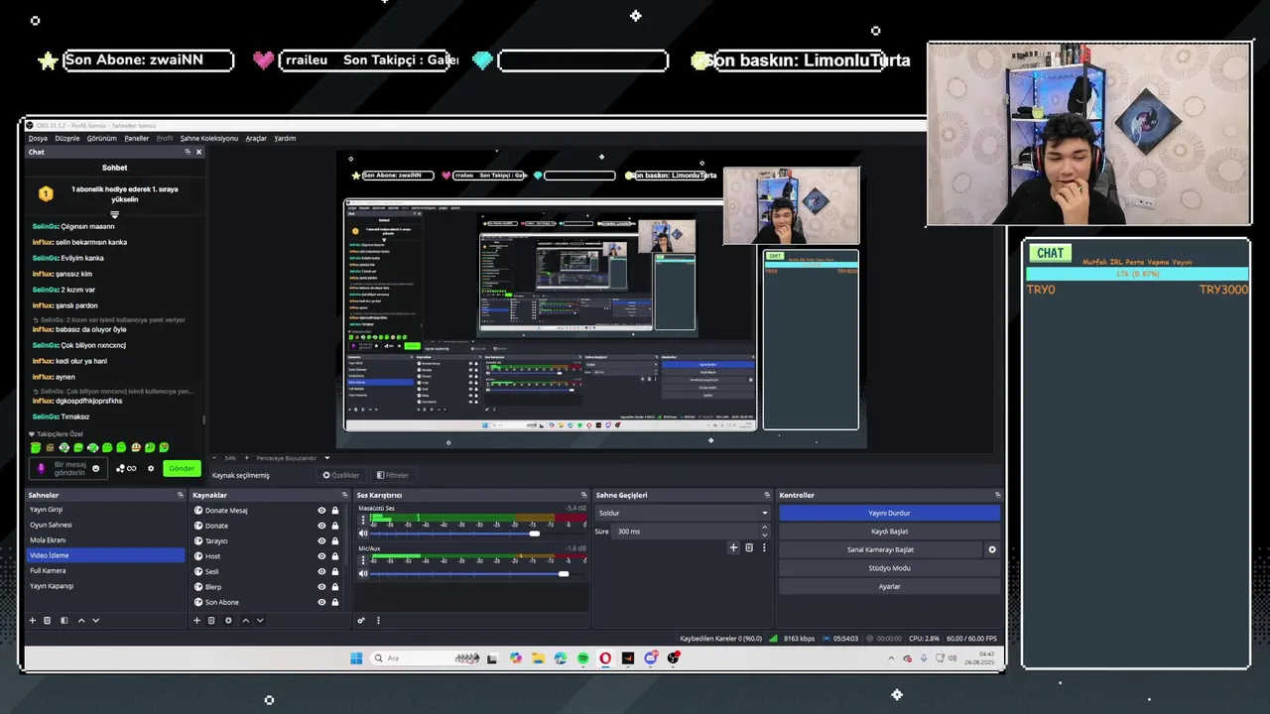
Task: Remove transition with trash icon
Action: [x=749, y=547]
